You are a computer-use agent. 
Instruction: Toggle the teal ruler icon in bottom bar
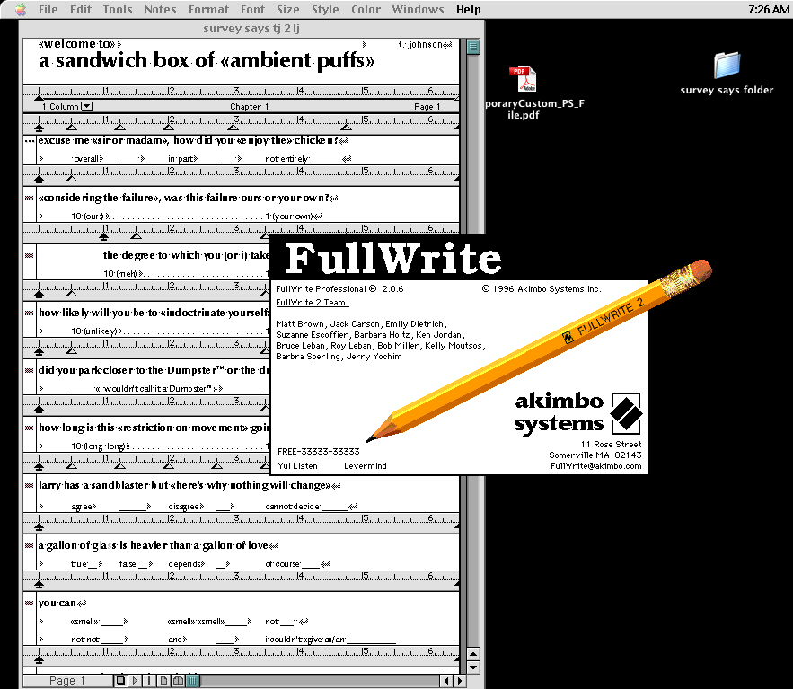192,680
